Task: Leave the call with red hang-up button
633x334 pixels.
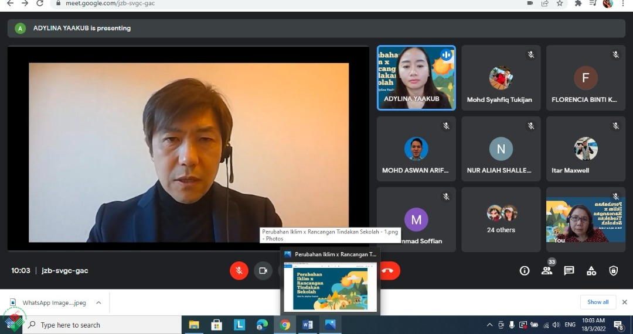Action: pyautogui.click(x=389, y=271)
